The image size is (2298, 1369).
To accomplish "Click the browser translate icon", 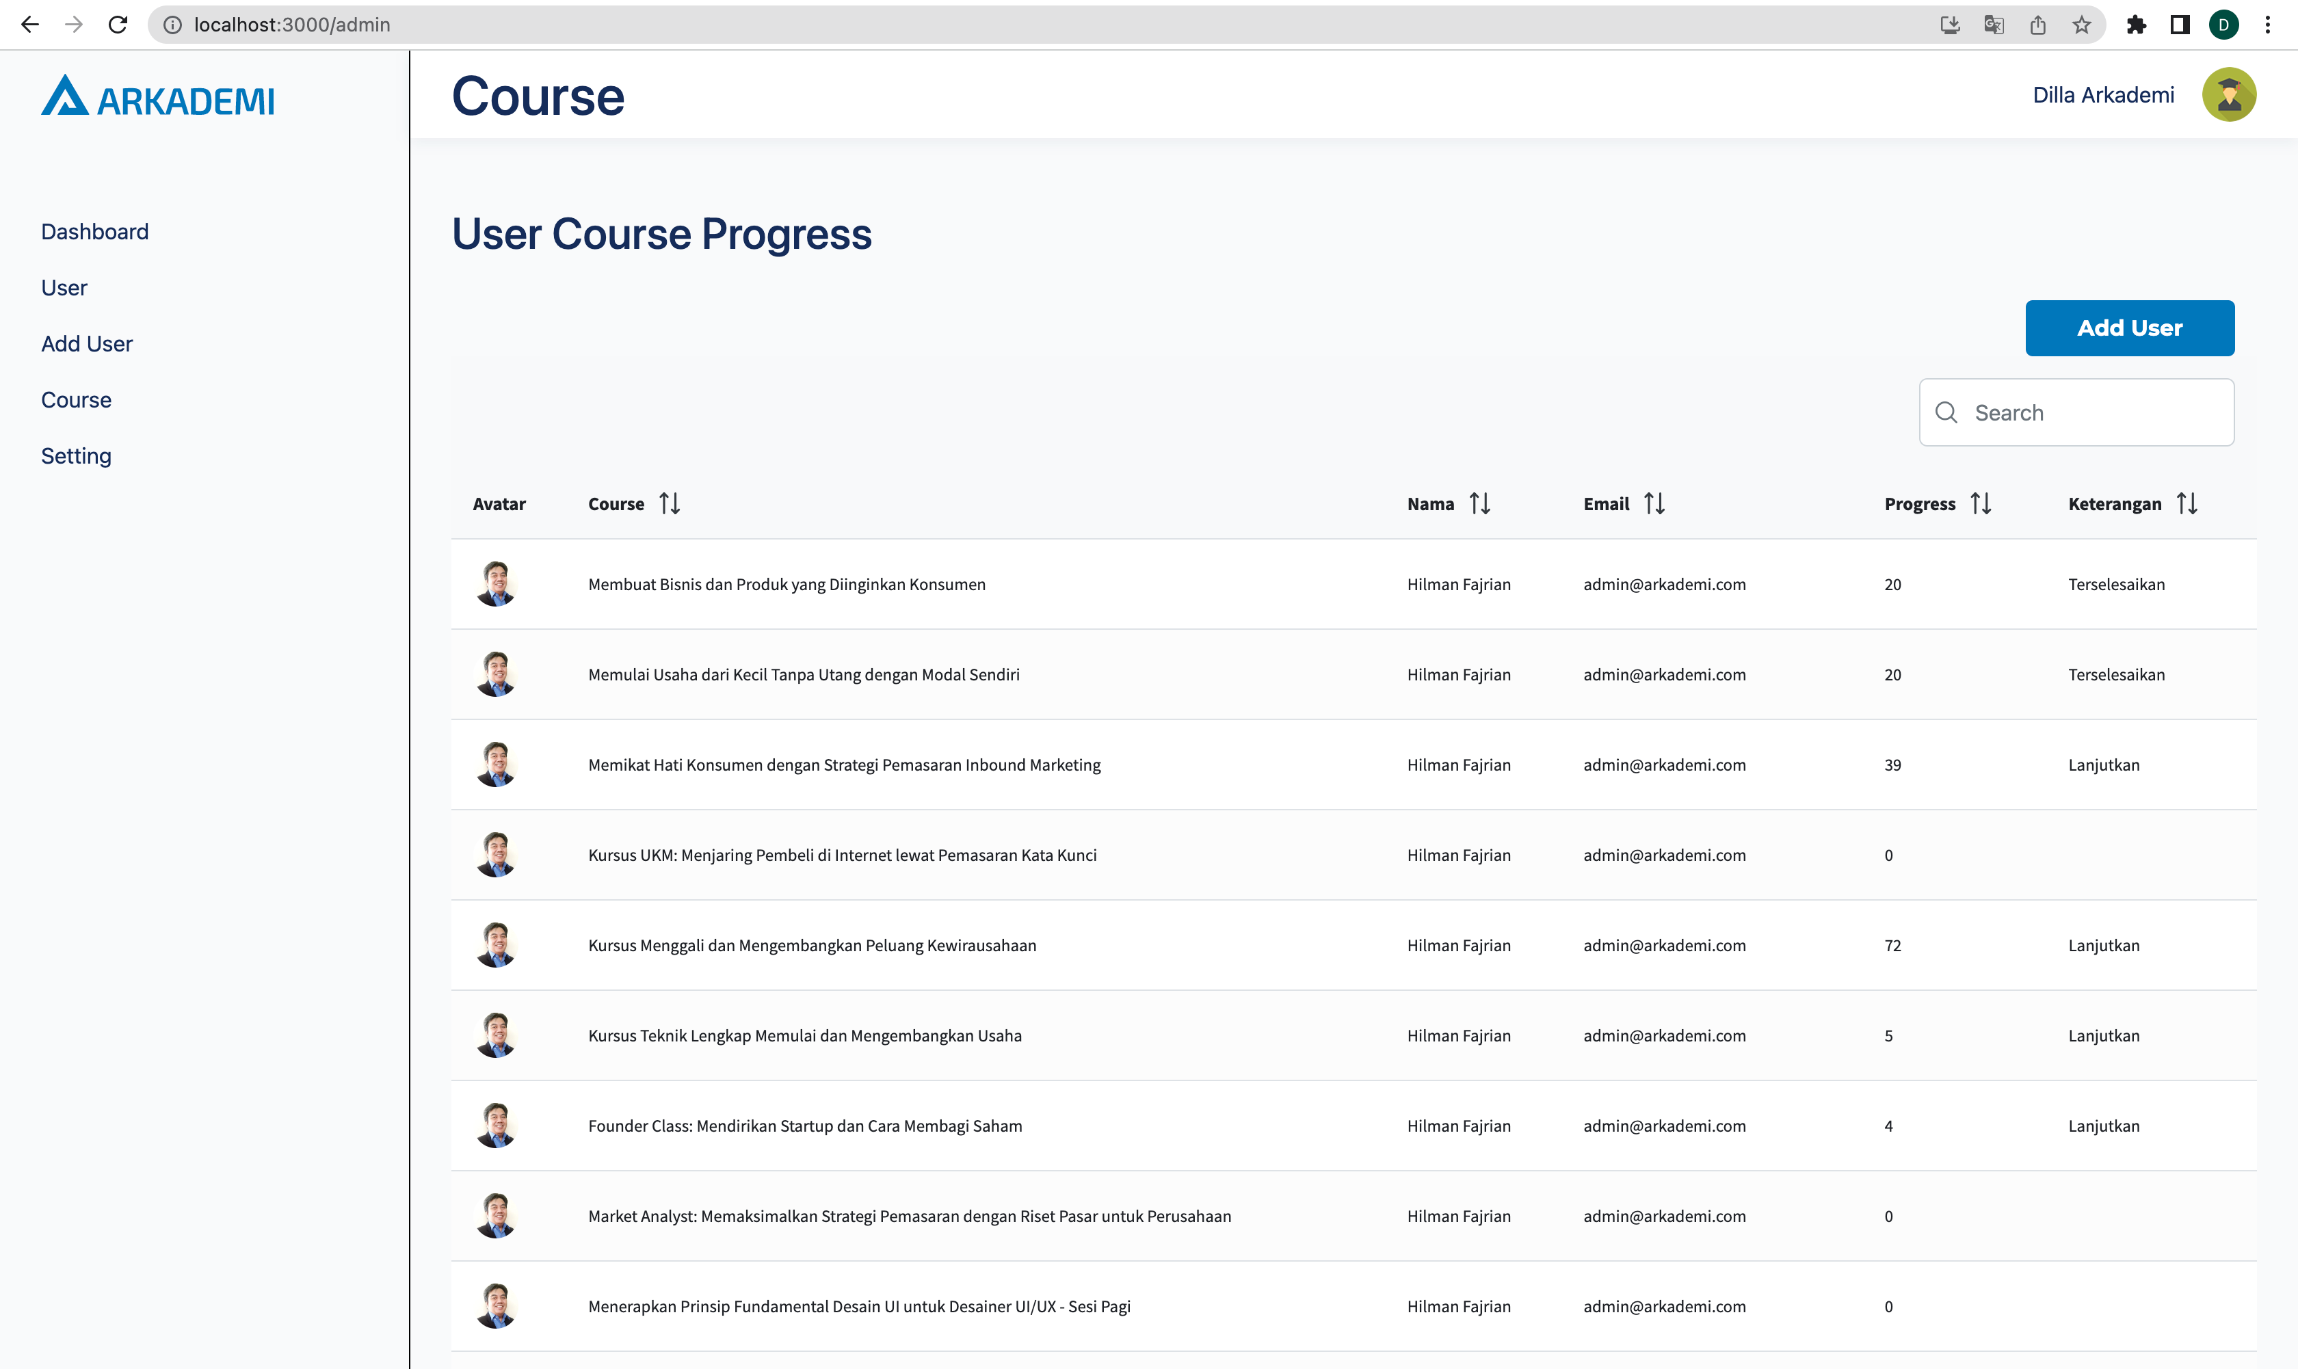I will (x=1994, y=25).
